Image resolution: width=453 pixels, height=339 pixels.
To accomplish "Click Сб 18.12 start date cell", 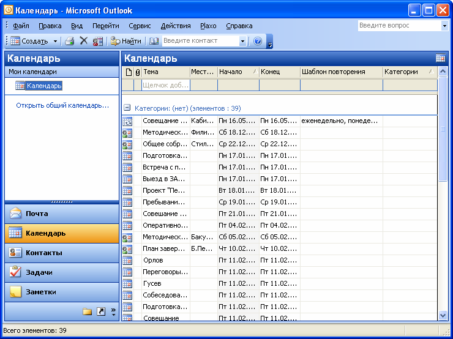I will tap(238, 133).
